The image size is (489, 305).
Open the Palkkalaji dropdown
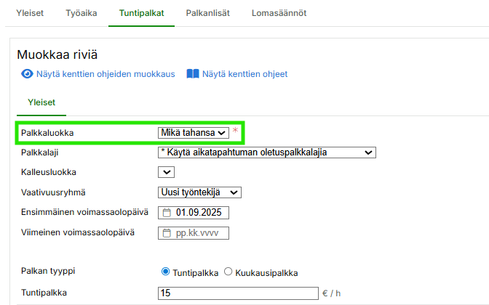pos(266,152)
